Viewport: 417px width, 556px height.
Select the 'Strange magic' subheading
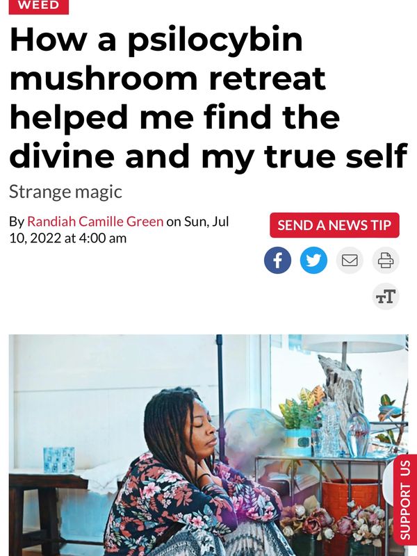click(x=65, y=192)
